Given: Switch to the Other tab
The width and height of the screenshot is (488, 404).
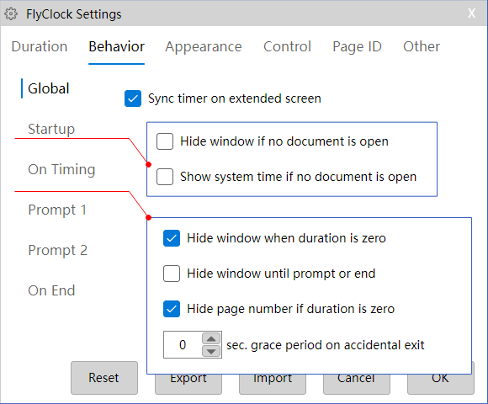Looking at the screenshot, I should click(x=422, y=46).
